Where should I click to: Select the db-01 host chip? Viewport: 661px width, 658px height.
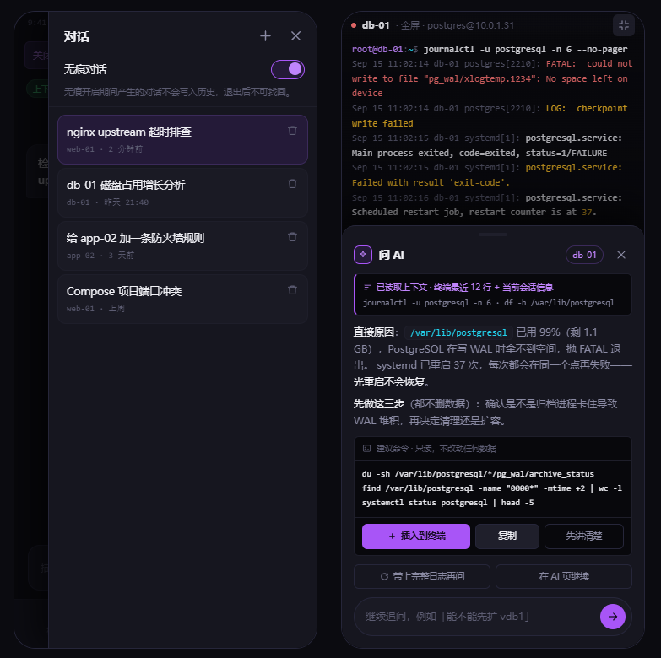[584, 255]
